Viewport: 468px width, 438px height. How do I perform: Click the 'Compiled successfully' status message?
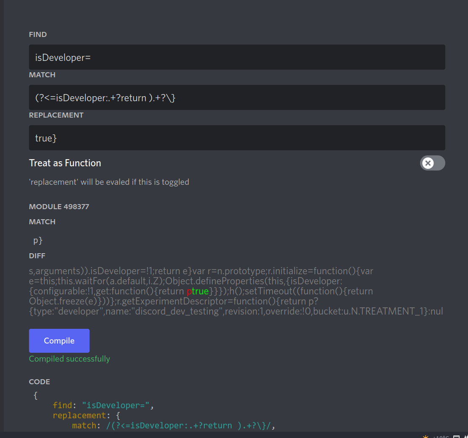click(x=69, y=359)
